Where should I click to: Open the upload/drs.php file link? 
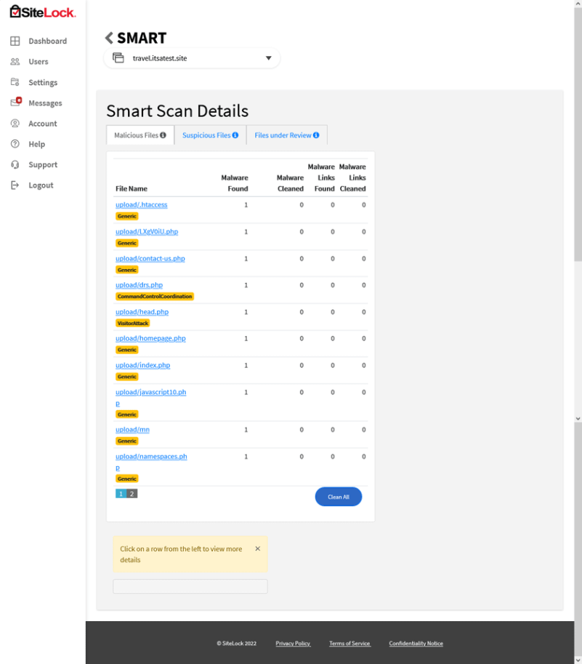pos(139,285)
